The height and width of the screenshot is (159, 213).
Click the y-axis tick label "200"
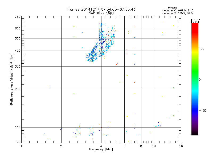(x=18, y=89)
